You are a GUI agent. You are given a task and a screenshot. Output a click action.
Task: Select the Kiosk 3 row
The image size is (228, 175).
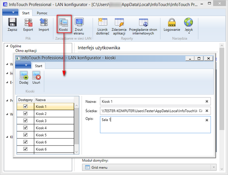pyautogui.click(x=45, y=121)
